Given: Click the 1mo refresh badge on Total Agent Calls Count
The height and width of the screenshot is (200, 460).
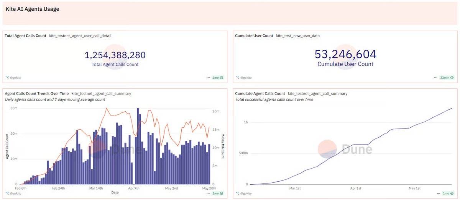Looking at the screenshot, I should 217,77.
